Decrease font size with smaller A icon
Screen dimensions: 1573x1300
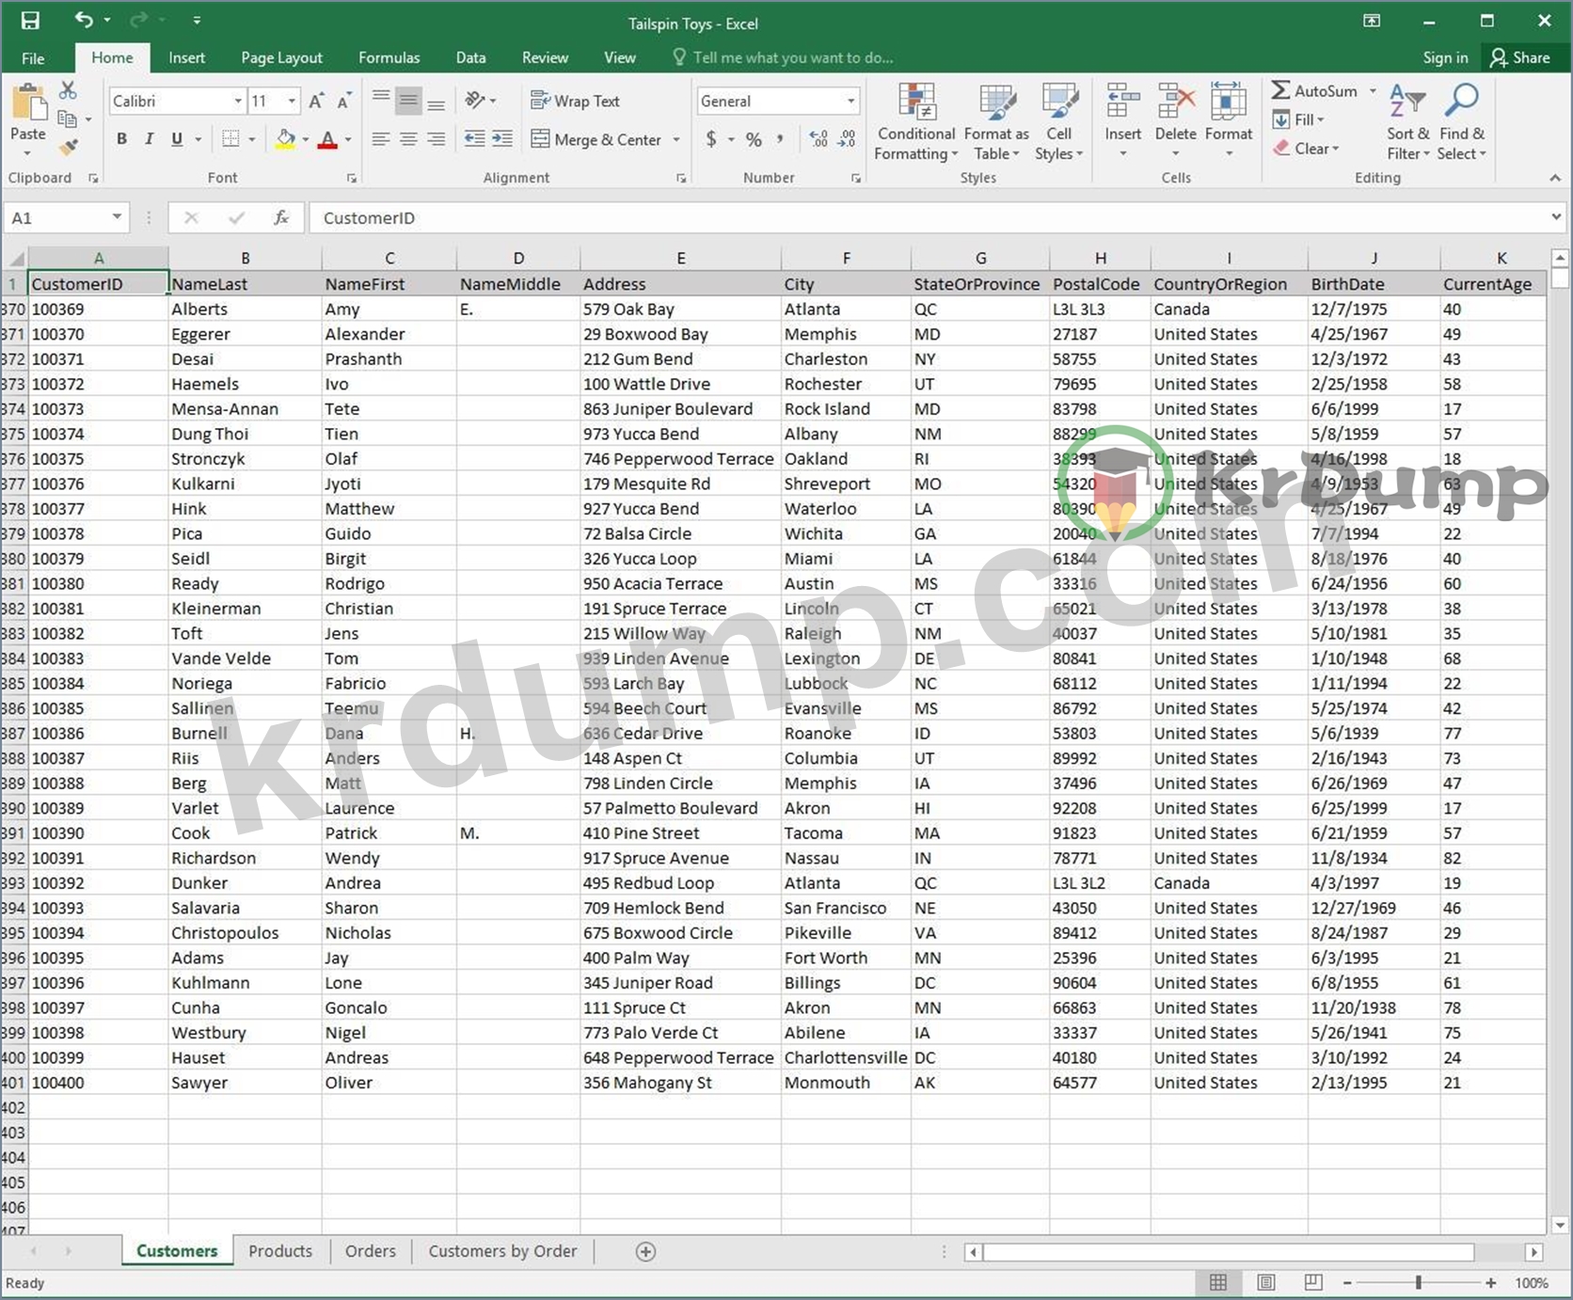point(344,101)
